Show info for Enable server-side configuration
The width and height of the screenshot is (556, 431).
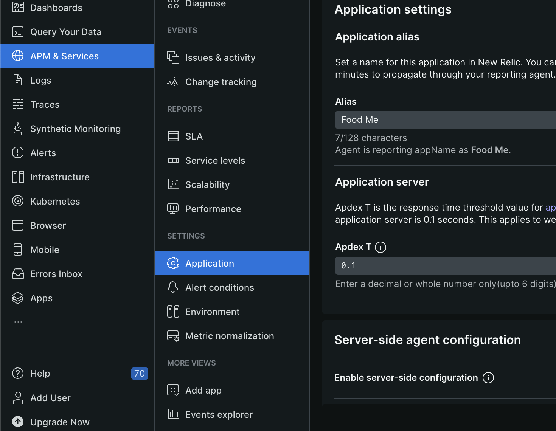[488, 378]
